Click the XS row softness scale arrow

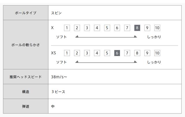[106, 62]
